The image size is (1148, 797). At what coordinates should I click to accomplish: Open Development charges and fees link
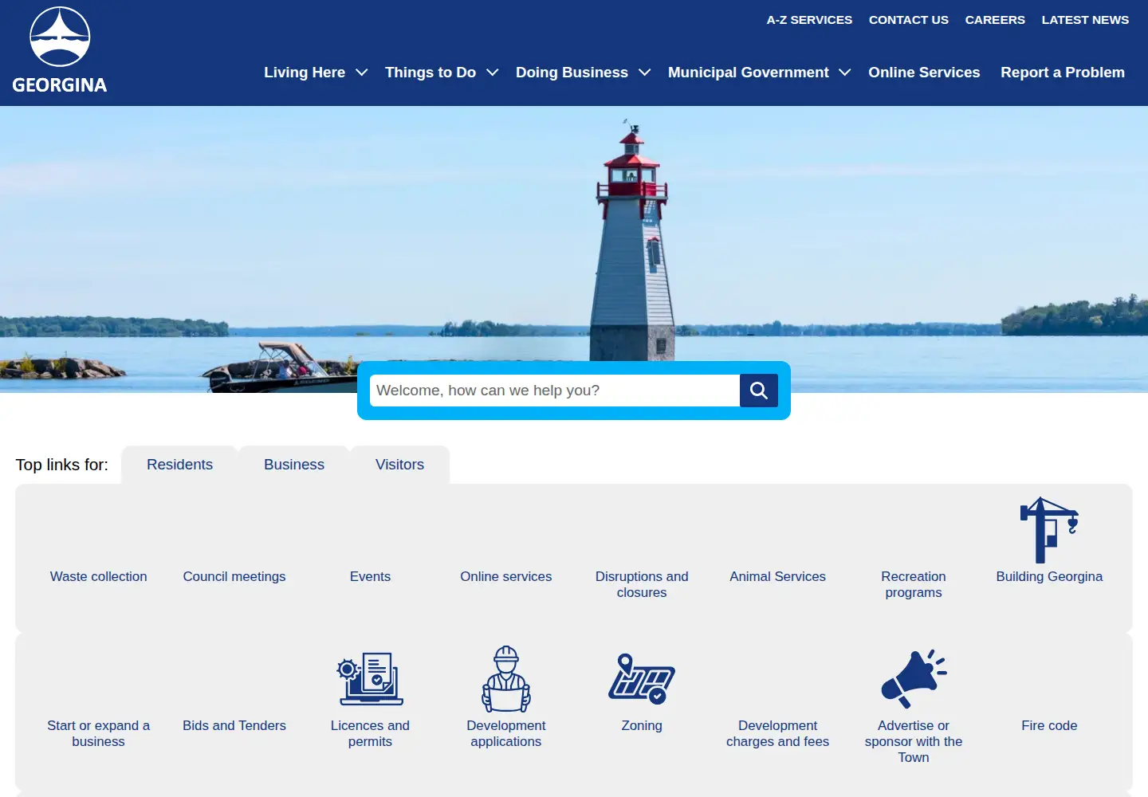click(778, 733)
